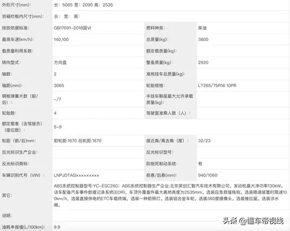Click the tire spec LT265/75R16 10PR

pyautogui.click(x=217, y=86)
